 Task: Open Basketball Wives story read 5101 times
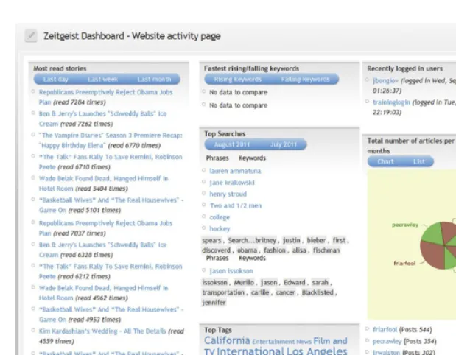[111, 205]
